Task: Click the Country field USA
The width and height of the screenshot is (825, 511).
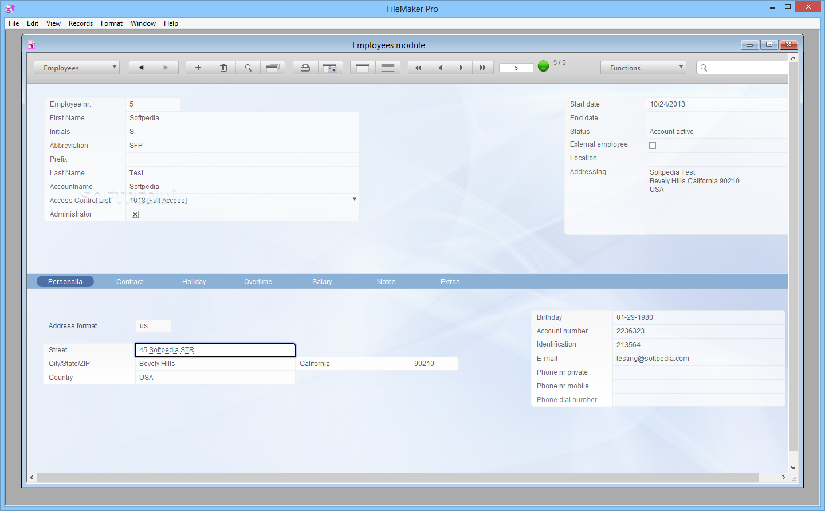Action: 215,378
